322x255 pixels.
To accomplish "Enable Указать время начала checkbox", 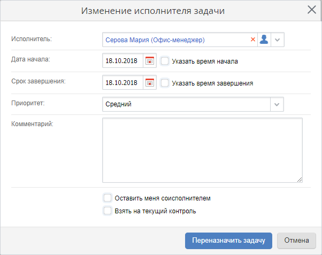I will 165,61.
